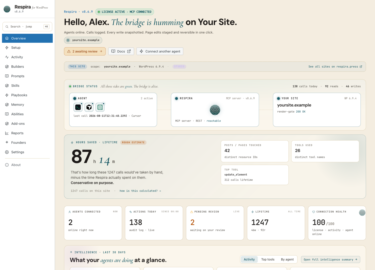
Task: Select the Activity tab
Action: 249,259
